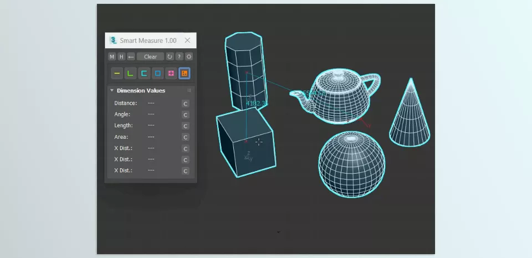
Task: Copy the Length value with C button
Action: pyautogui.click(x=186, y=126)
